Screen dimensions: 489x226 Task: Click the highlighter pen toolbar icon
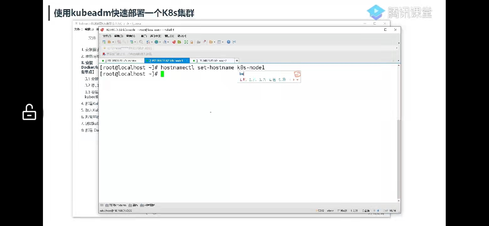[204, 42]
